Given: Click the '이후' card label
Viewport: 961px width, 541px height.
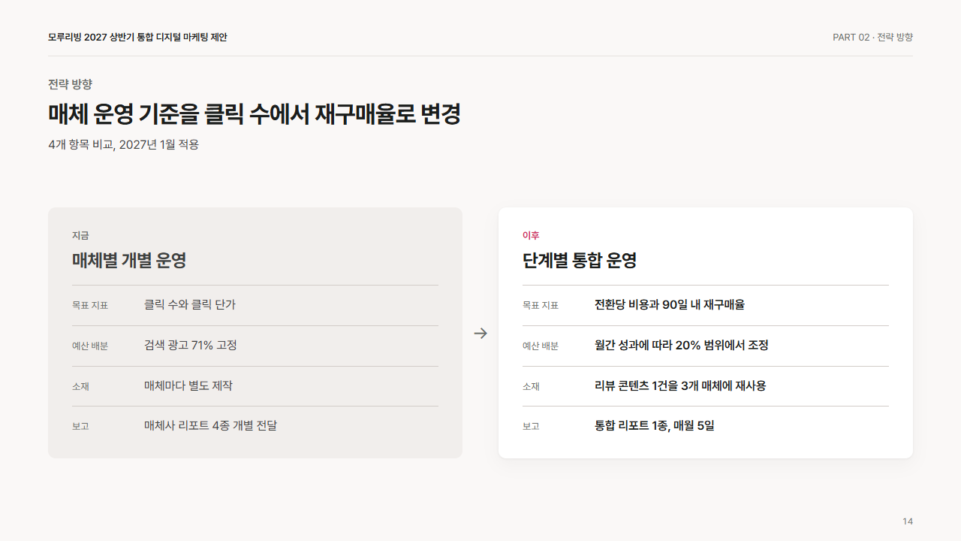Looking at the screenshot, I should [x=531, y=235].
